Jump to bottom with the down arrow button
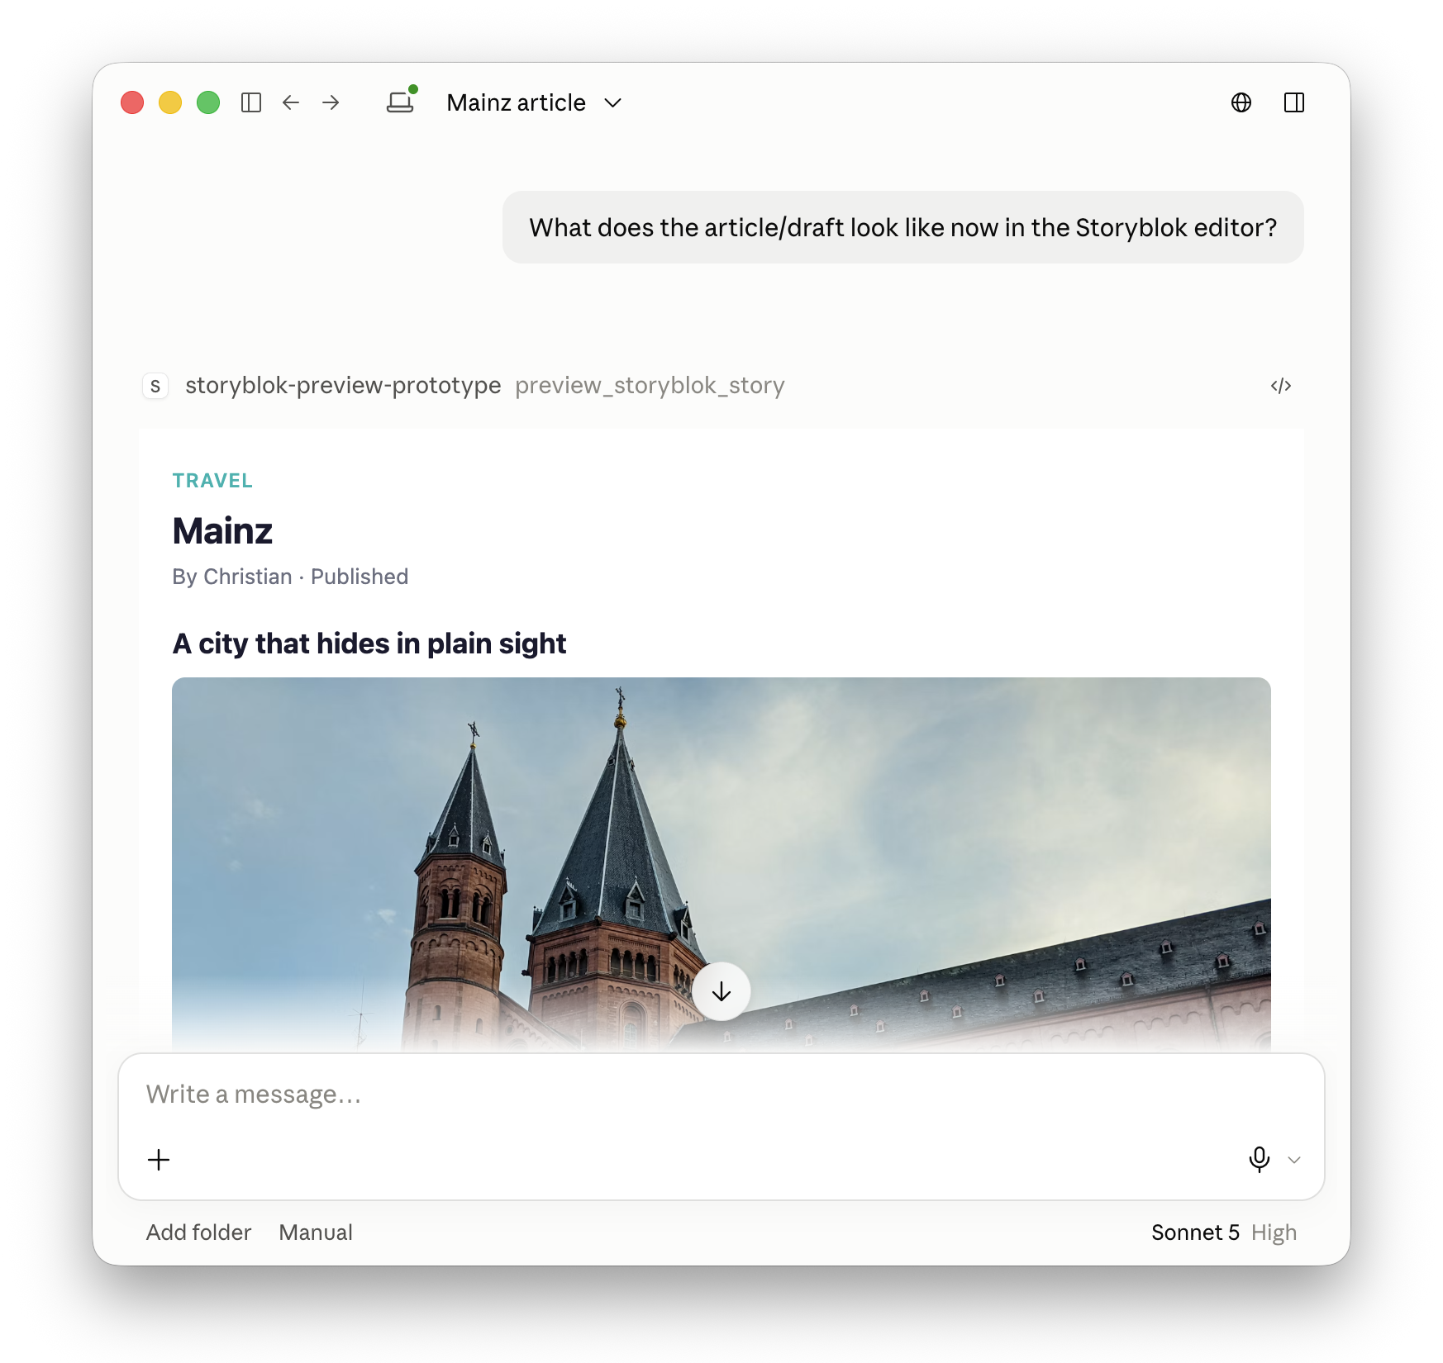Screen dimensions: 1443x1363 (721, 991)
